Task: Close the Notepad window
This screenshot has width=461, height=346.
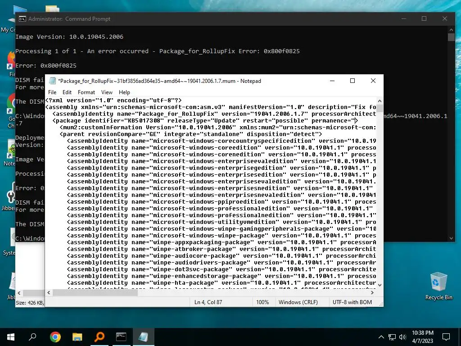Action: 373,81
